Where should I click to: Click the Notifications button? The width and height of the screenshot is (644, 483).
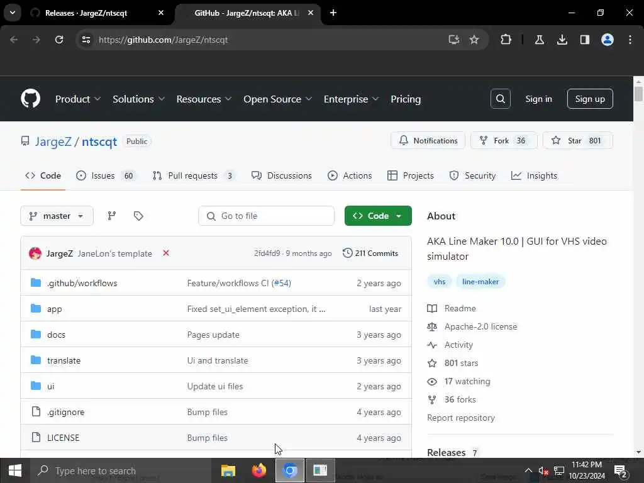pyautogui.click(x=428, y=140)
